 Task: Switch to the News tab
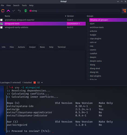pos(42,47)
